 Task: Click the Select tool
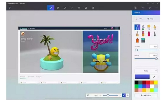pos(139,19)
